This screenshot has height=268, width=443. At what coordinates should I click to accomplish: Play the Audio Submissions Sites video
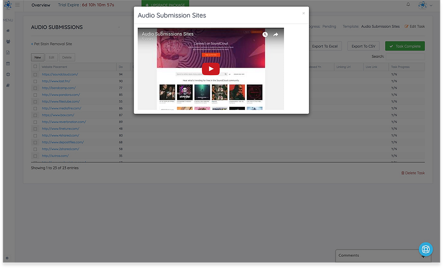tap(211, 69)
